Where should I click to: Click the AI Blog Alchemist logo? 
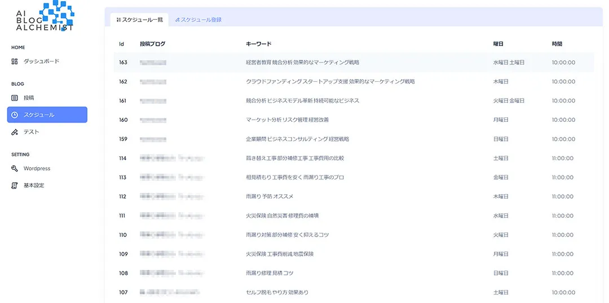pyautogui.click(x=45, y=16)
